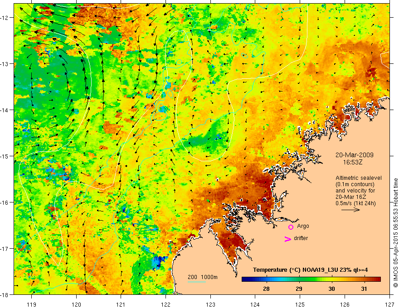Image resolution: width=399 pixels, height=308 pixels.
Task: Click latitude axis label -12
Action: [x=5, y=18]
